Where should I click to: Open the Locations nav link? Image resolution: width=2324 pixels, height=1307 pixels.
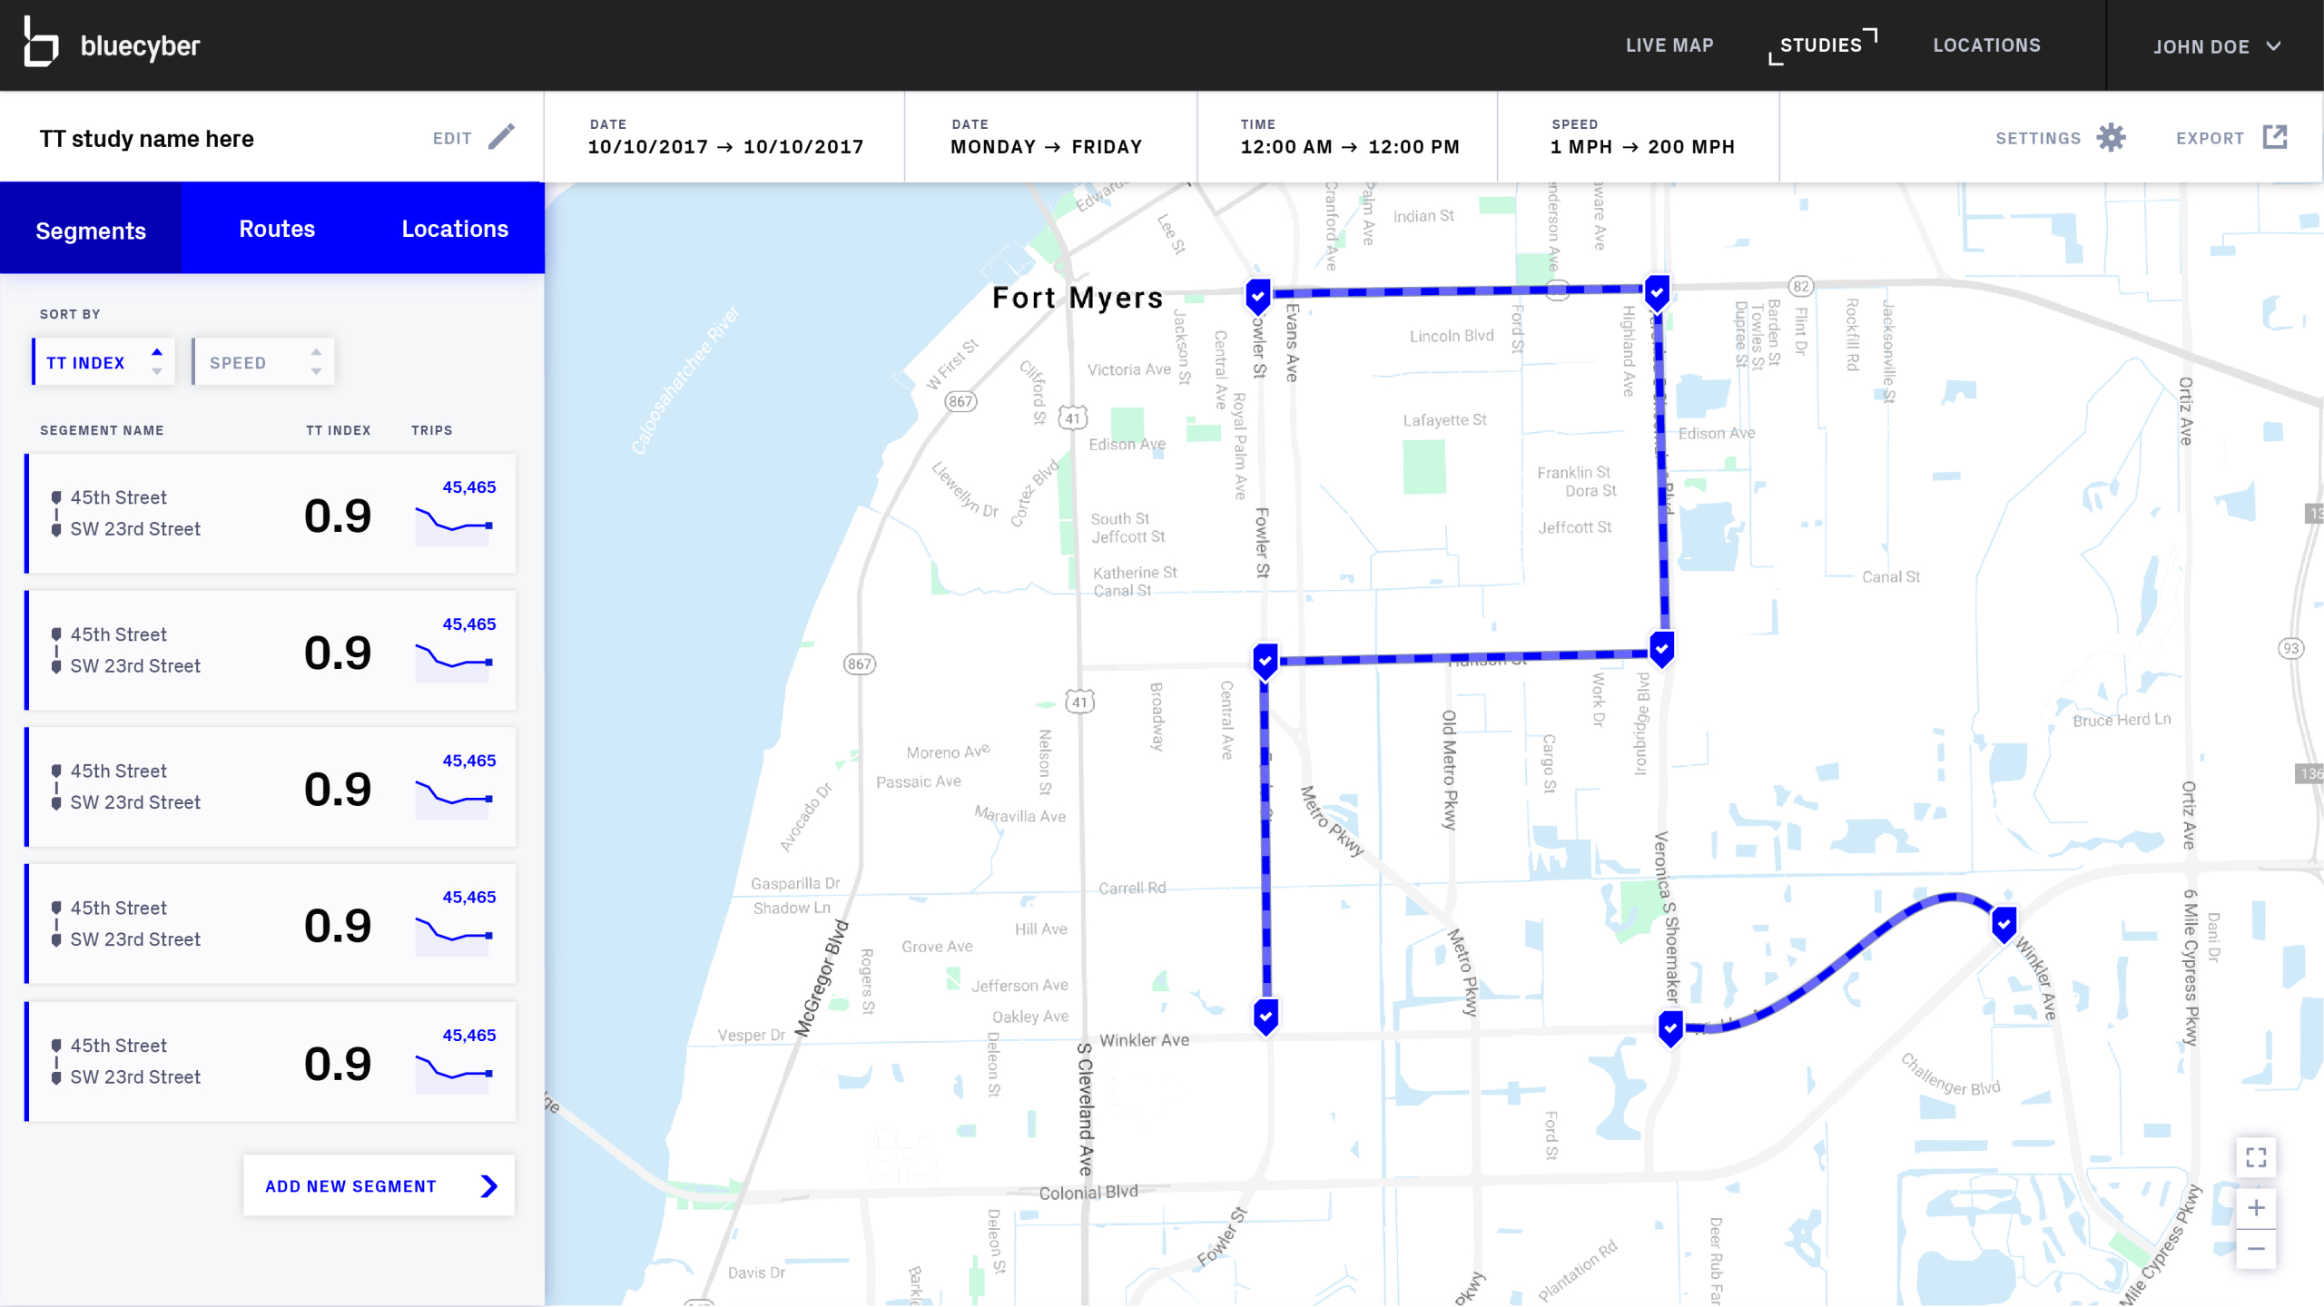(x=1985, y=45)
